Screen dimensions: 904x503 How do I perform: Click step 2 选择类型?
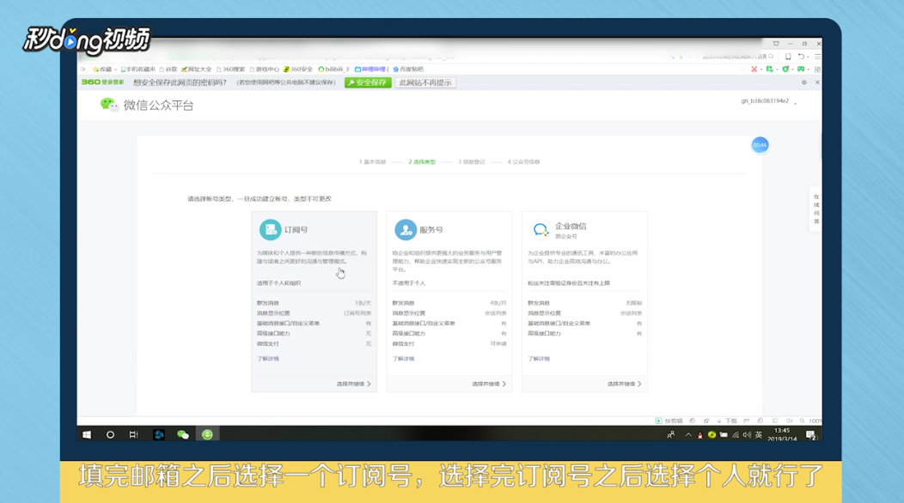[422, 162]
